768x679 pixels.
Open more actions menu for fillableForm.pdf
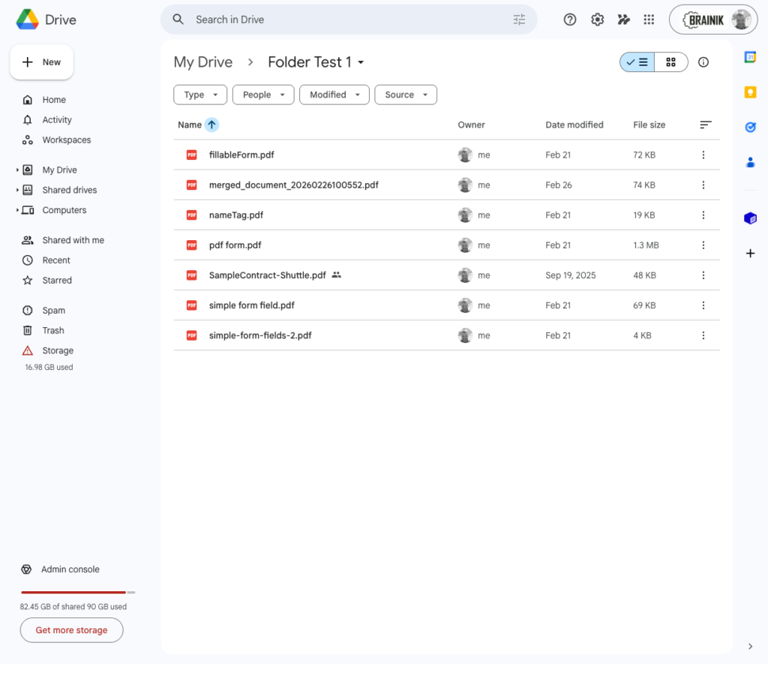coord(703,155)
